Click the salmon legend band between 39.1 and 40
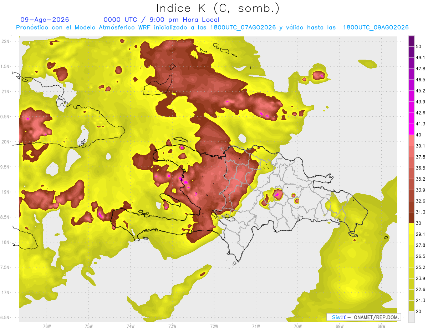428x331 pixels. (x=412, y=140)
